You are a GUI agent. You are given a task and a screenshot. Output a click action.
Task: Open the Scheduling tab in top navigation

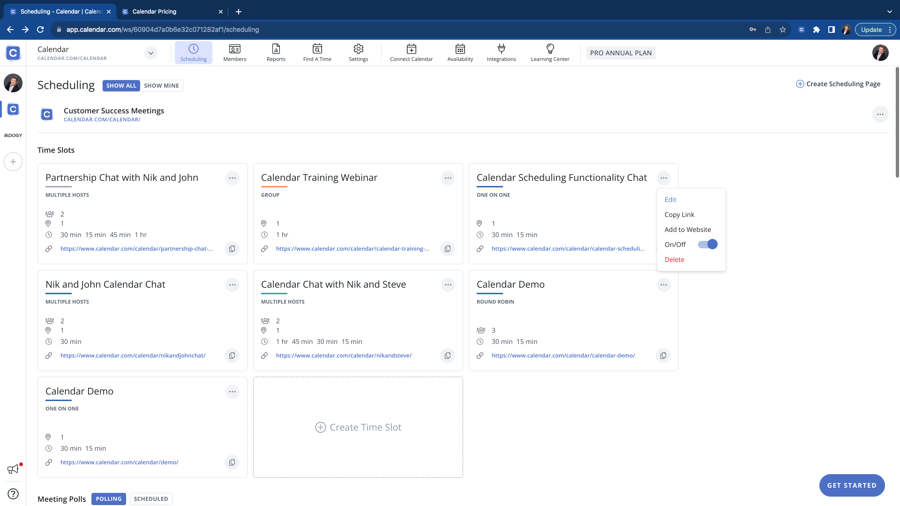click(193, 52)
